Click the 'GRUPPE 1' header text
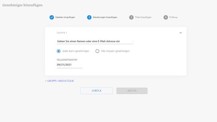Image resolution: width=217 pixels, height=122 pixels. tap(63, 33)
